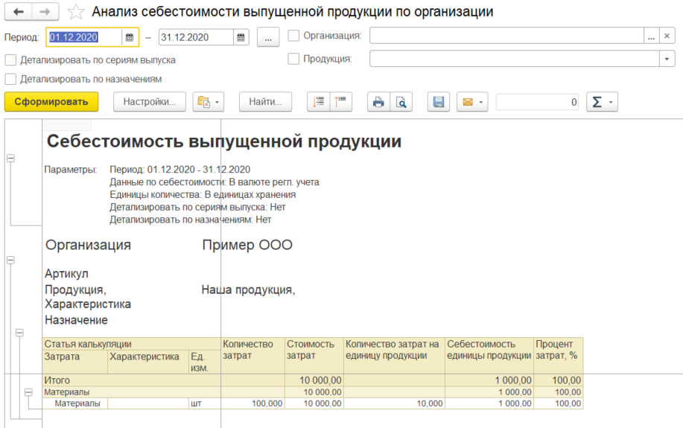
Task: Print the report with printer icon
Action: 378,102
